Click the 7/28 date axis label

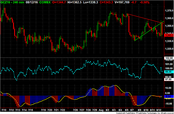coord(88,110)
